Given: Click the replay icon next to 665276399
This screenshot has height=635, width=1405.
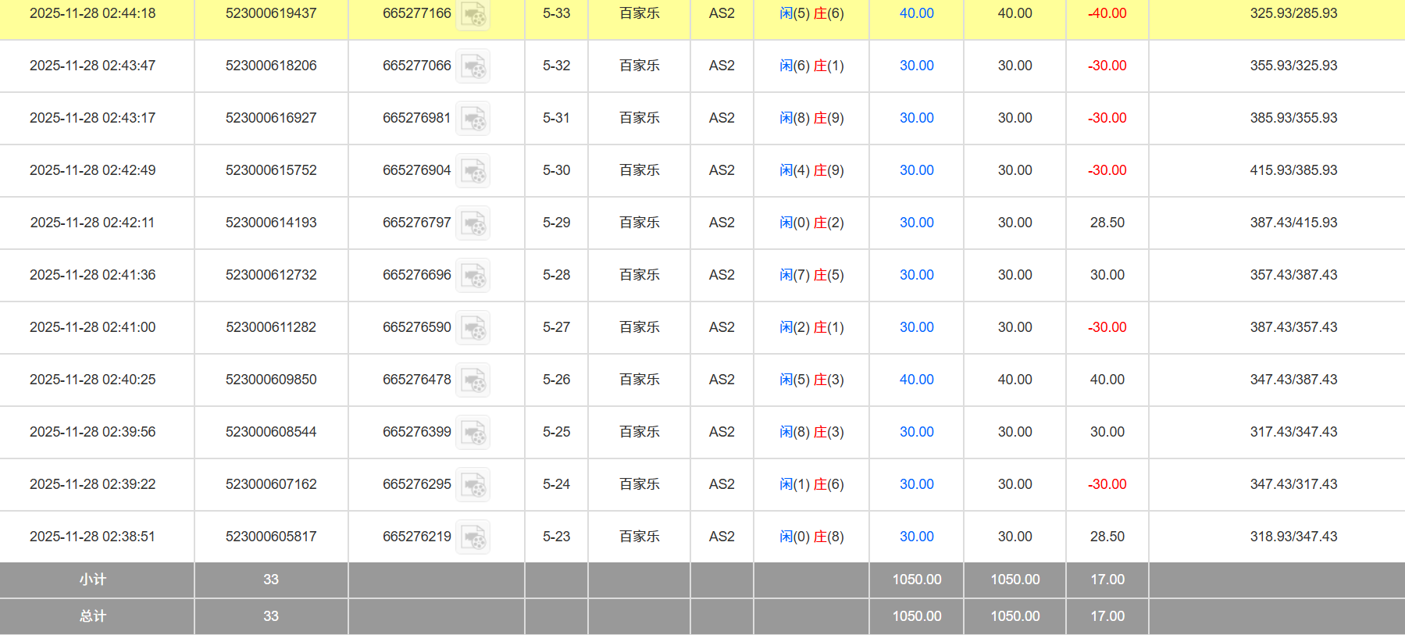Looking at the screenshot, I should click(473, 433).
